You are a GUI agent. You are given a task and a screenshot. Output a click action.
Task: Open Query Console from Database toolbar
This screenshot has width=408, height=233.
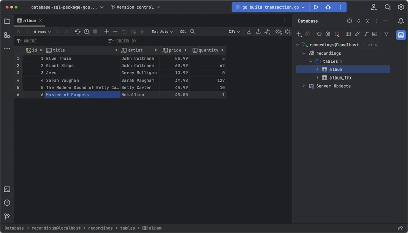(375, 34)
